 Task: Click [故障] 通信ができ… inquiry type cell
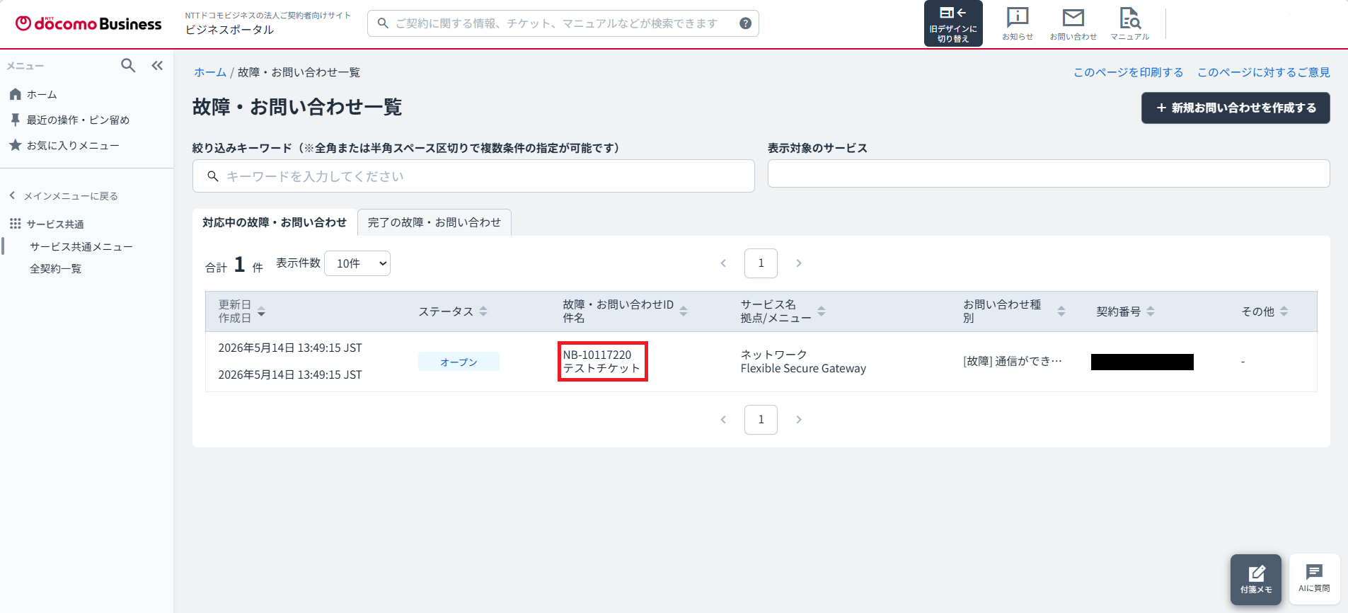click(x=1013, y=361)
